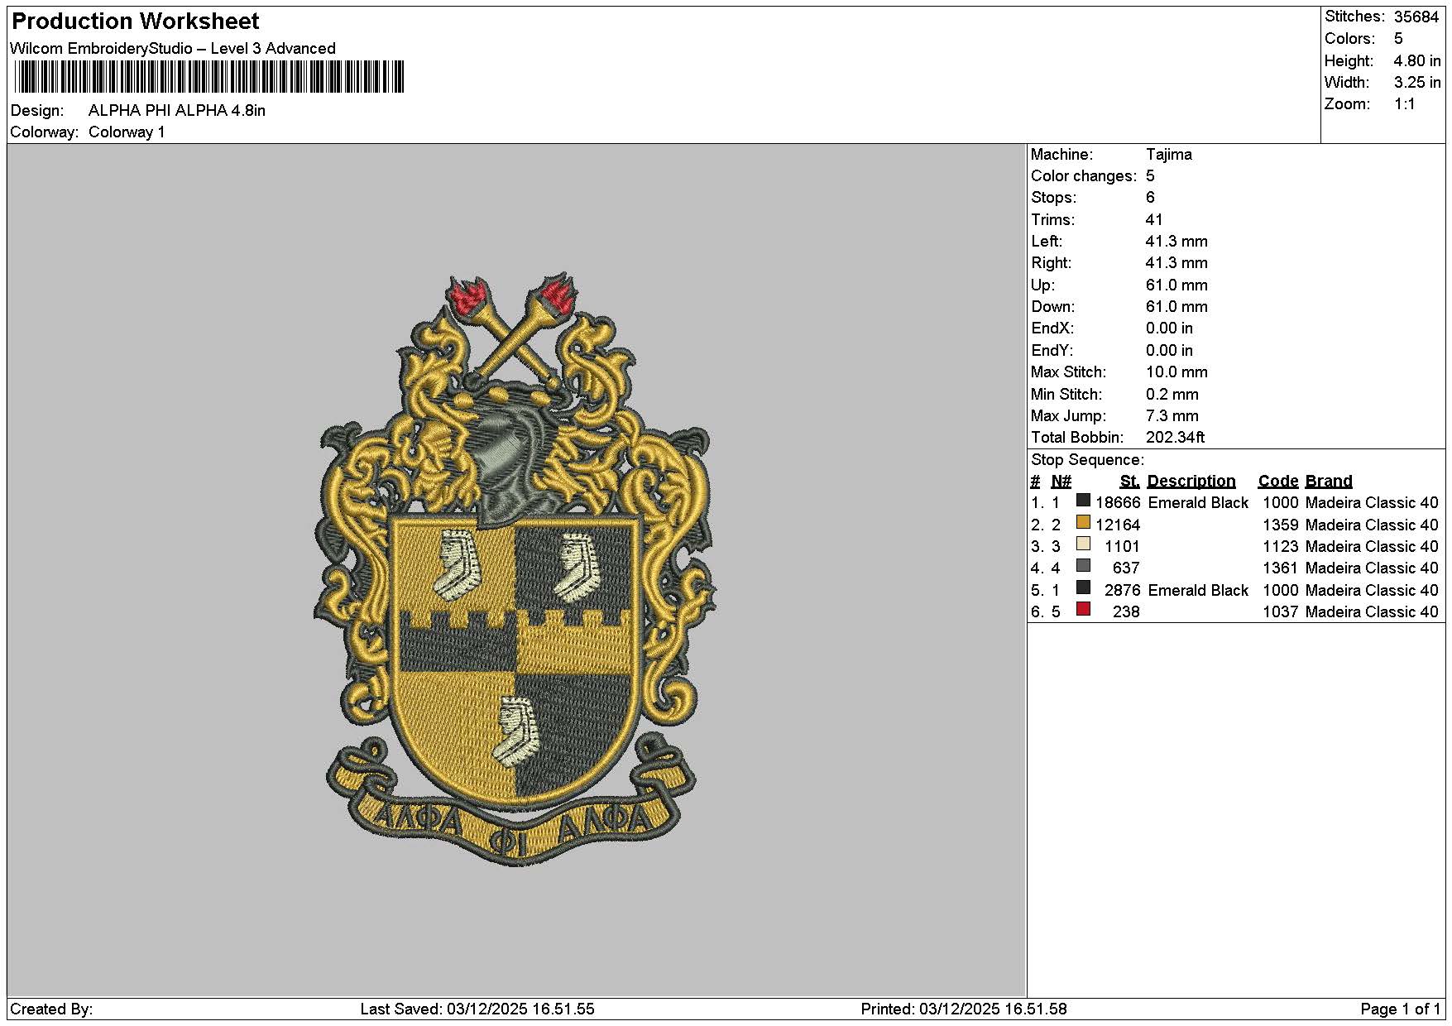1452x1026 pixels.
Task: Click the barcode under the worksheet title
Action: point(208,77)
